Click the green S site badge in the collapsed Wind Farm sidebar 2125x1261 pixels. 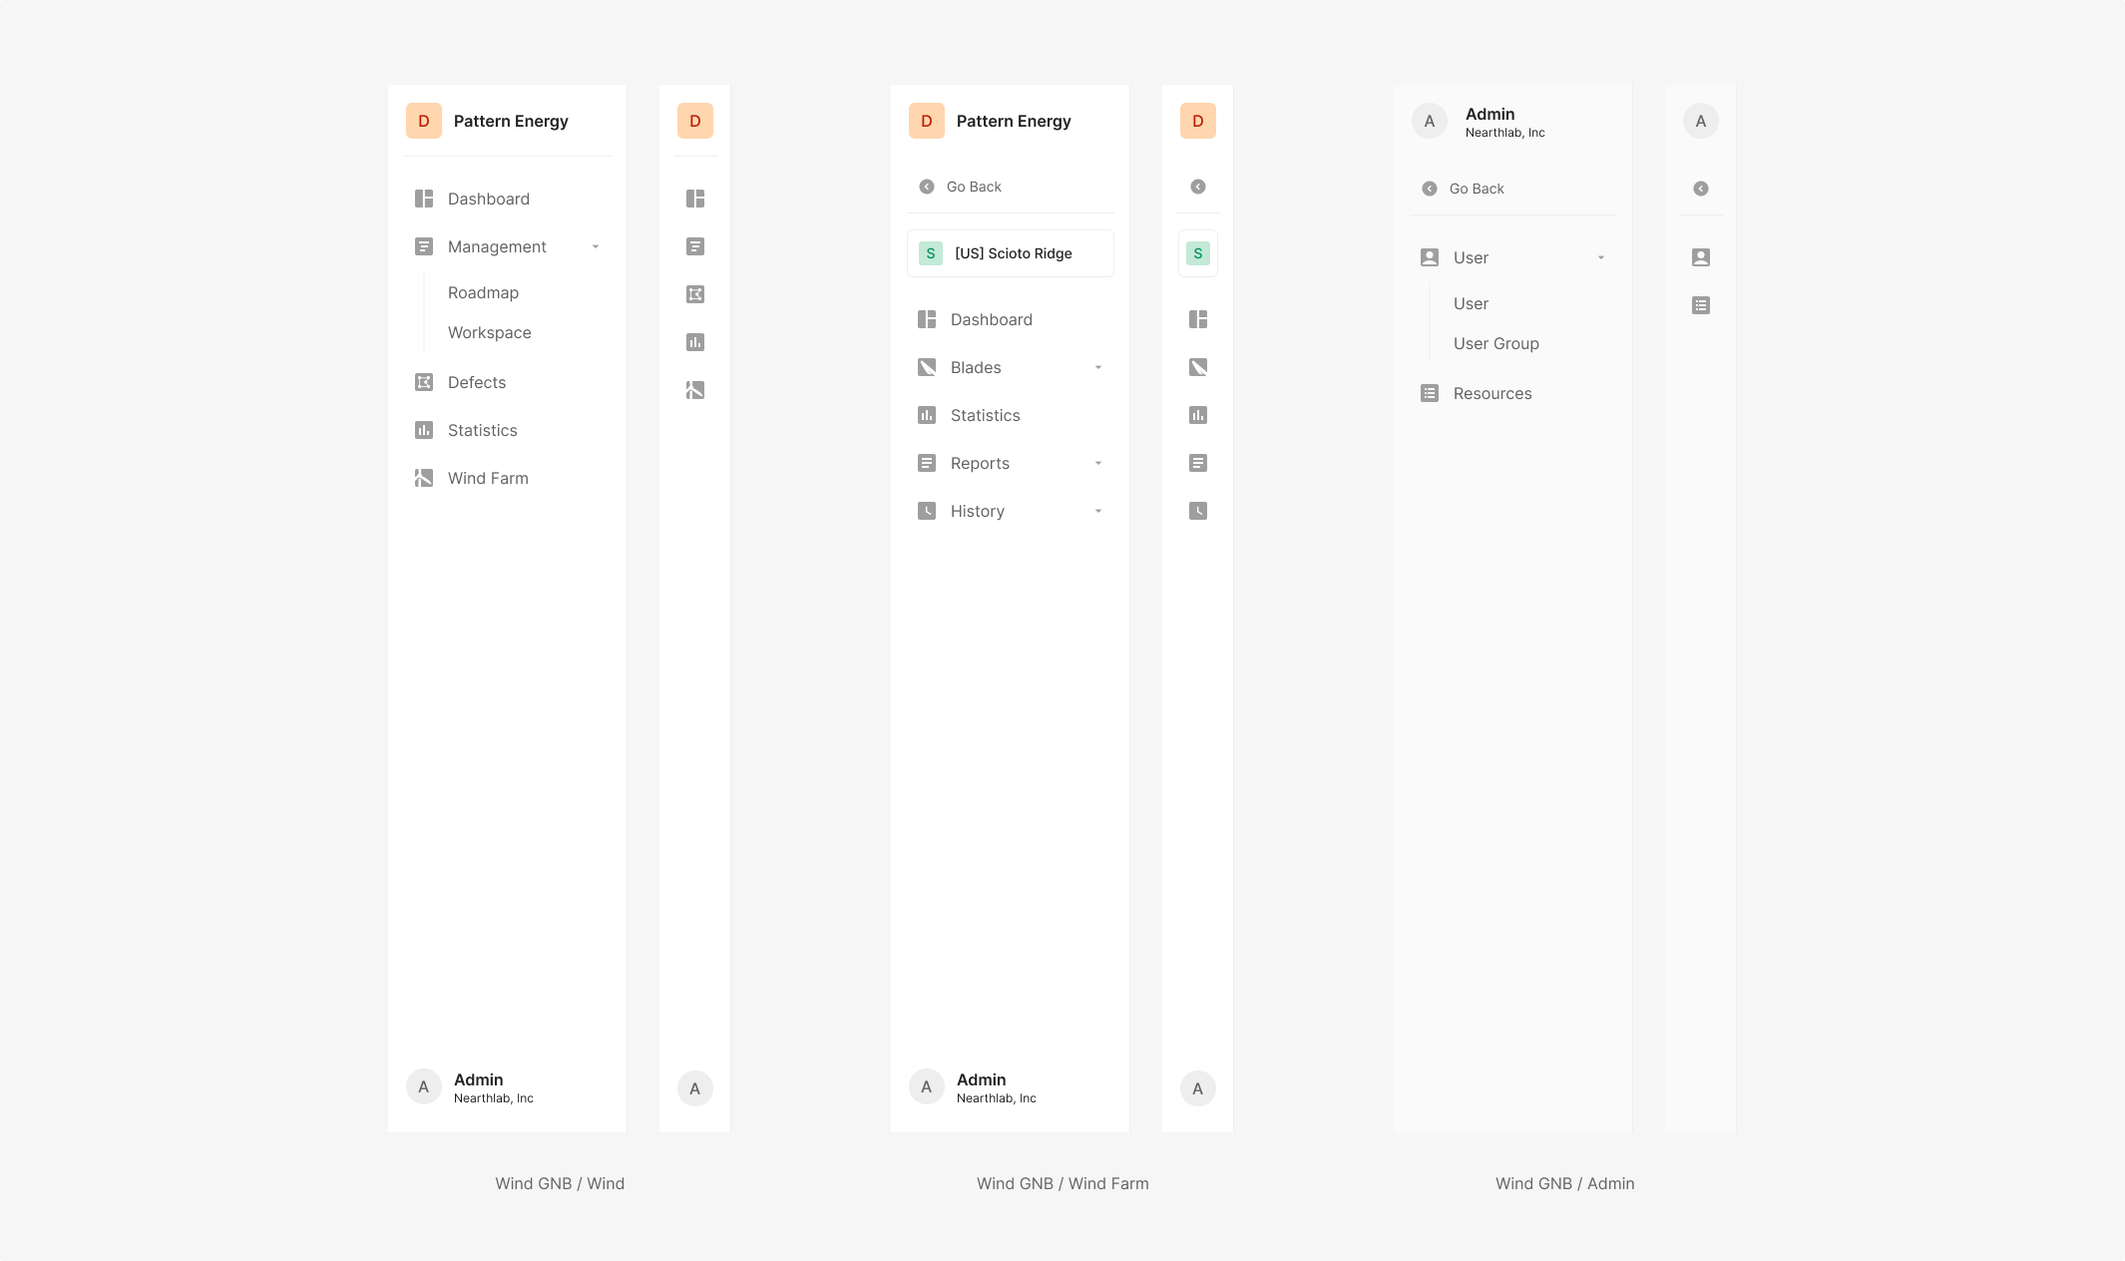pos(1198,253)
